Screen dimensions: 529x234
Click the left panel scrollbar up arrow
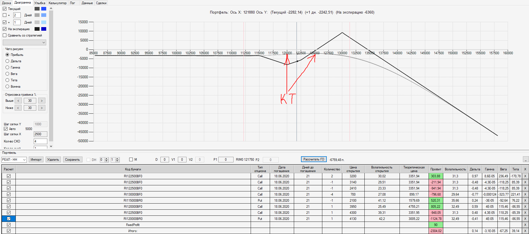51,9
